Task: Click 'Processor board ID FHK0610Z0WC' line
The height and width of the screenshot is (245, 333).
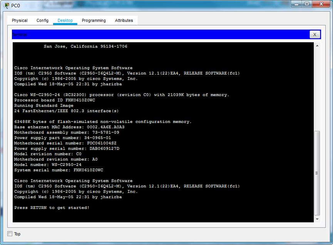Action: (x=55, y=100)
